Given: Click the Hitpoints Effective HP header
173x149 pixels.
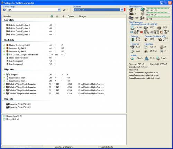Looking at the screenshot, I should click(x=144, y=24).
